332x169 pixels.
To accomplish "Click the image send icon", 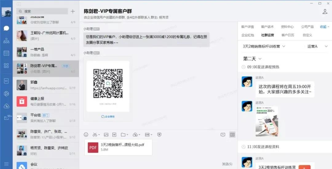I will point(106,135).
